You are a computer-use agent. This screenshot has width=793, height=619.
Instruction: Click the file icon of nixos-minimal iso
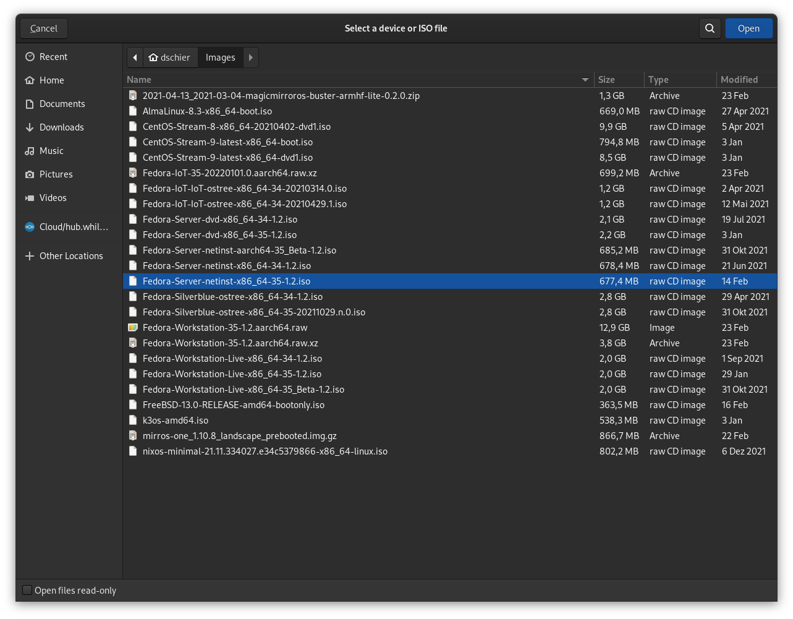(x=132, y=451)
